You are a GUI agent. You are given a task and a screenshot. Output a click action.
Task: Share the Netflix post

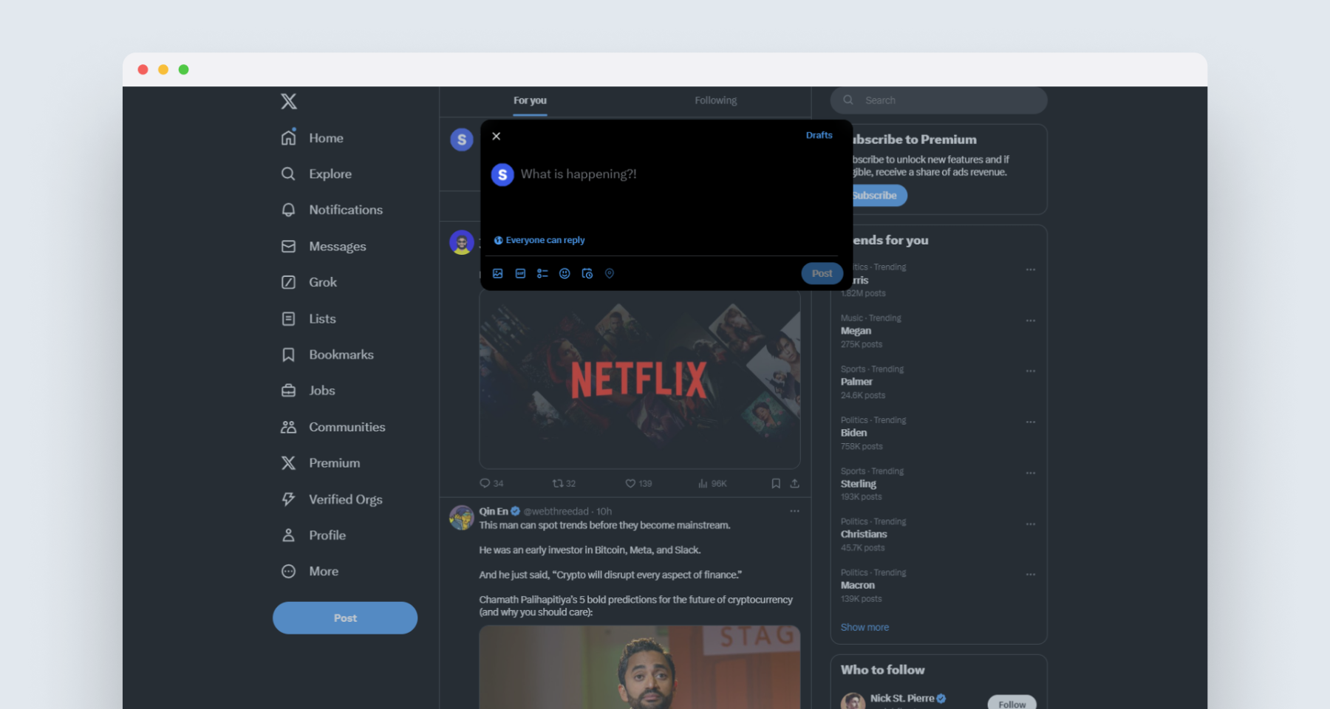795,484
